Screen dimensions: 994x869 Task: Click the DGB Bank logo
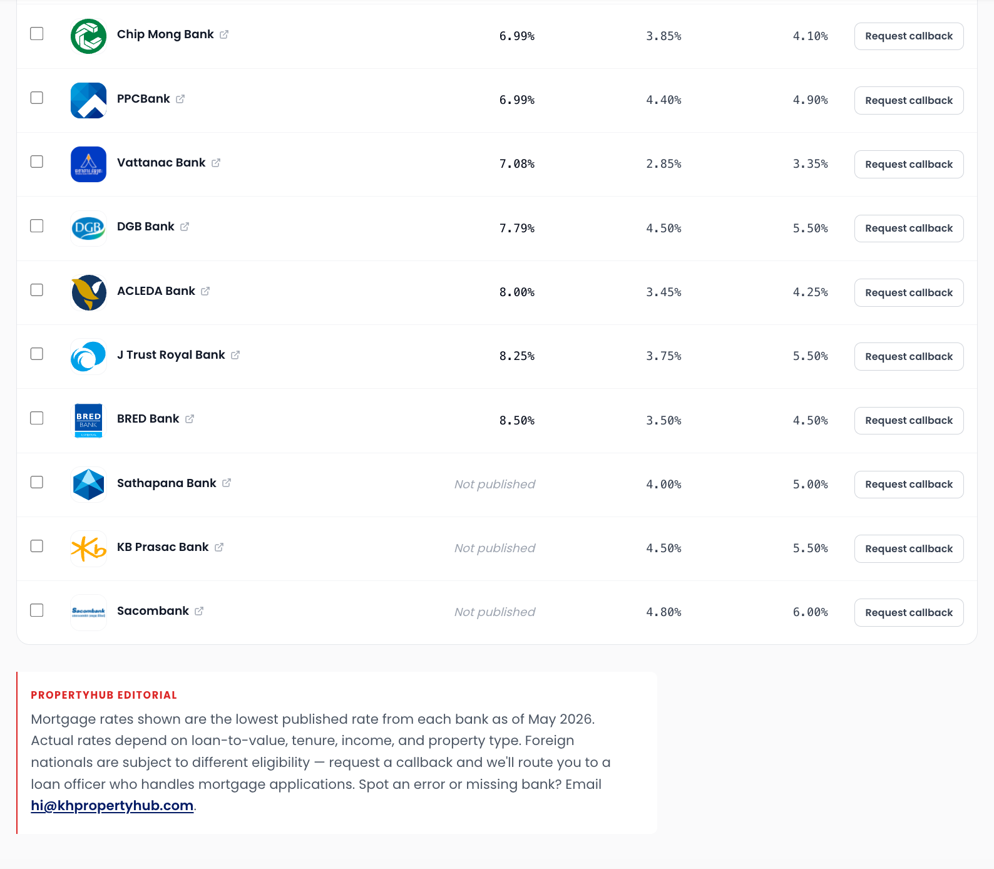(x=89, y=228)
